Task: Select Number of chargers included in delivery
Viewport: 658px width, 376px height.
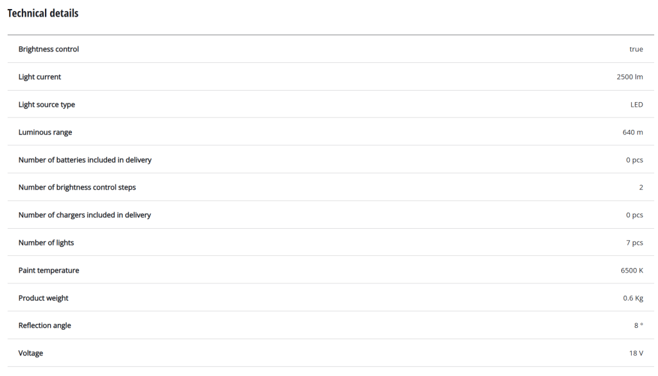Action: coord(85,215)
